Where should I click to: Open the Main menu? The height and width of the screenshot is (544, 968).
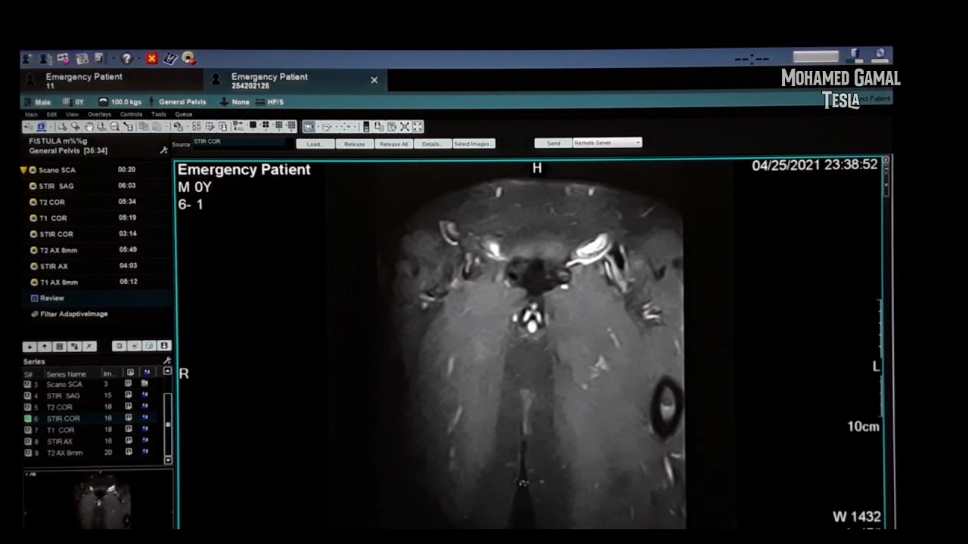pyautogui.click(x=31, y=114)
